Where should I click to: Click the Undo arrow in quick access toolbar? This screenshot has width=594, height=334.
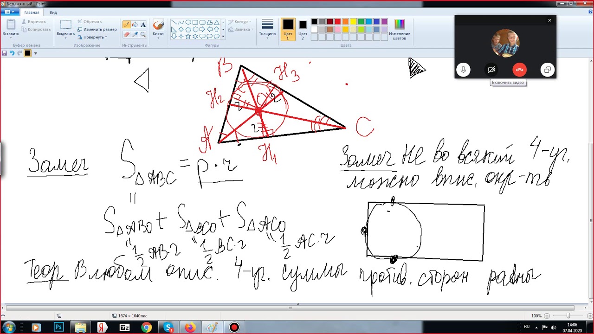pyautogui.click(x=12, y=53)
